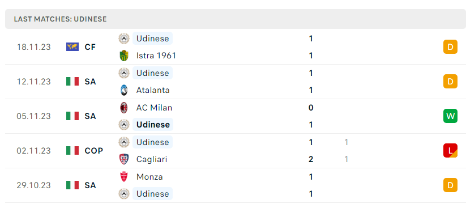466x208 pixels.
Task: Click the Monza club crest
Action: coord(124,177)
